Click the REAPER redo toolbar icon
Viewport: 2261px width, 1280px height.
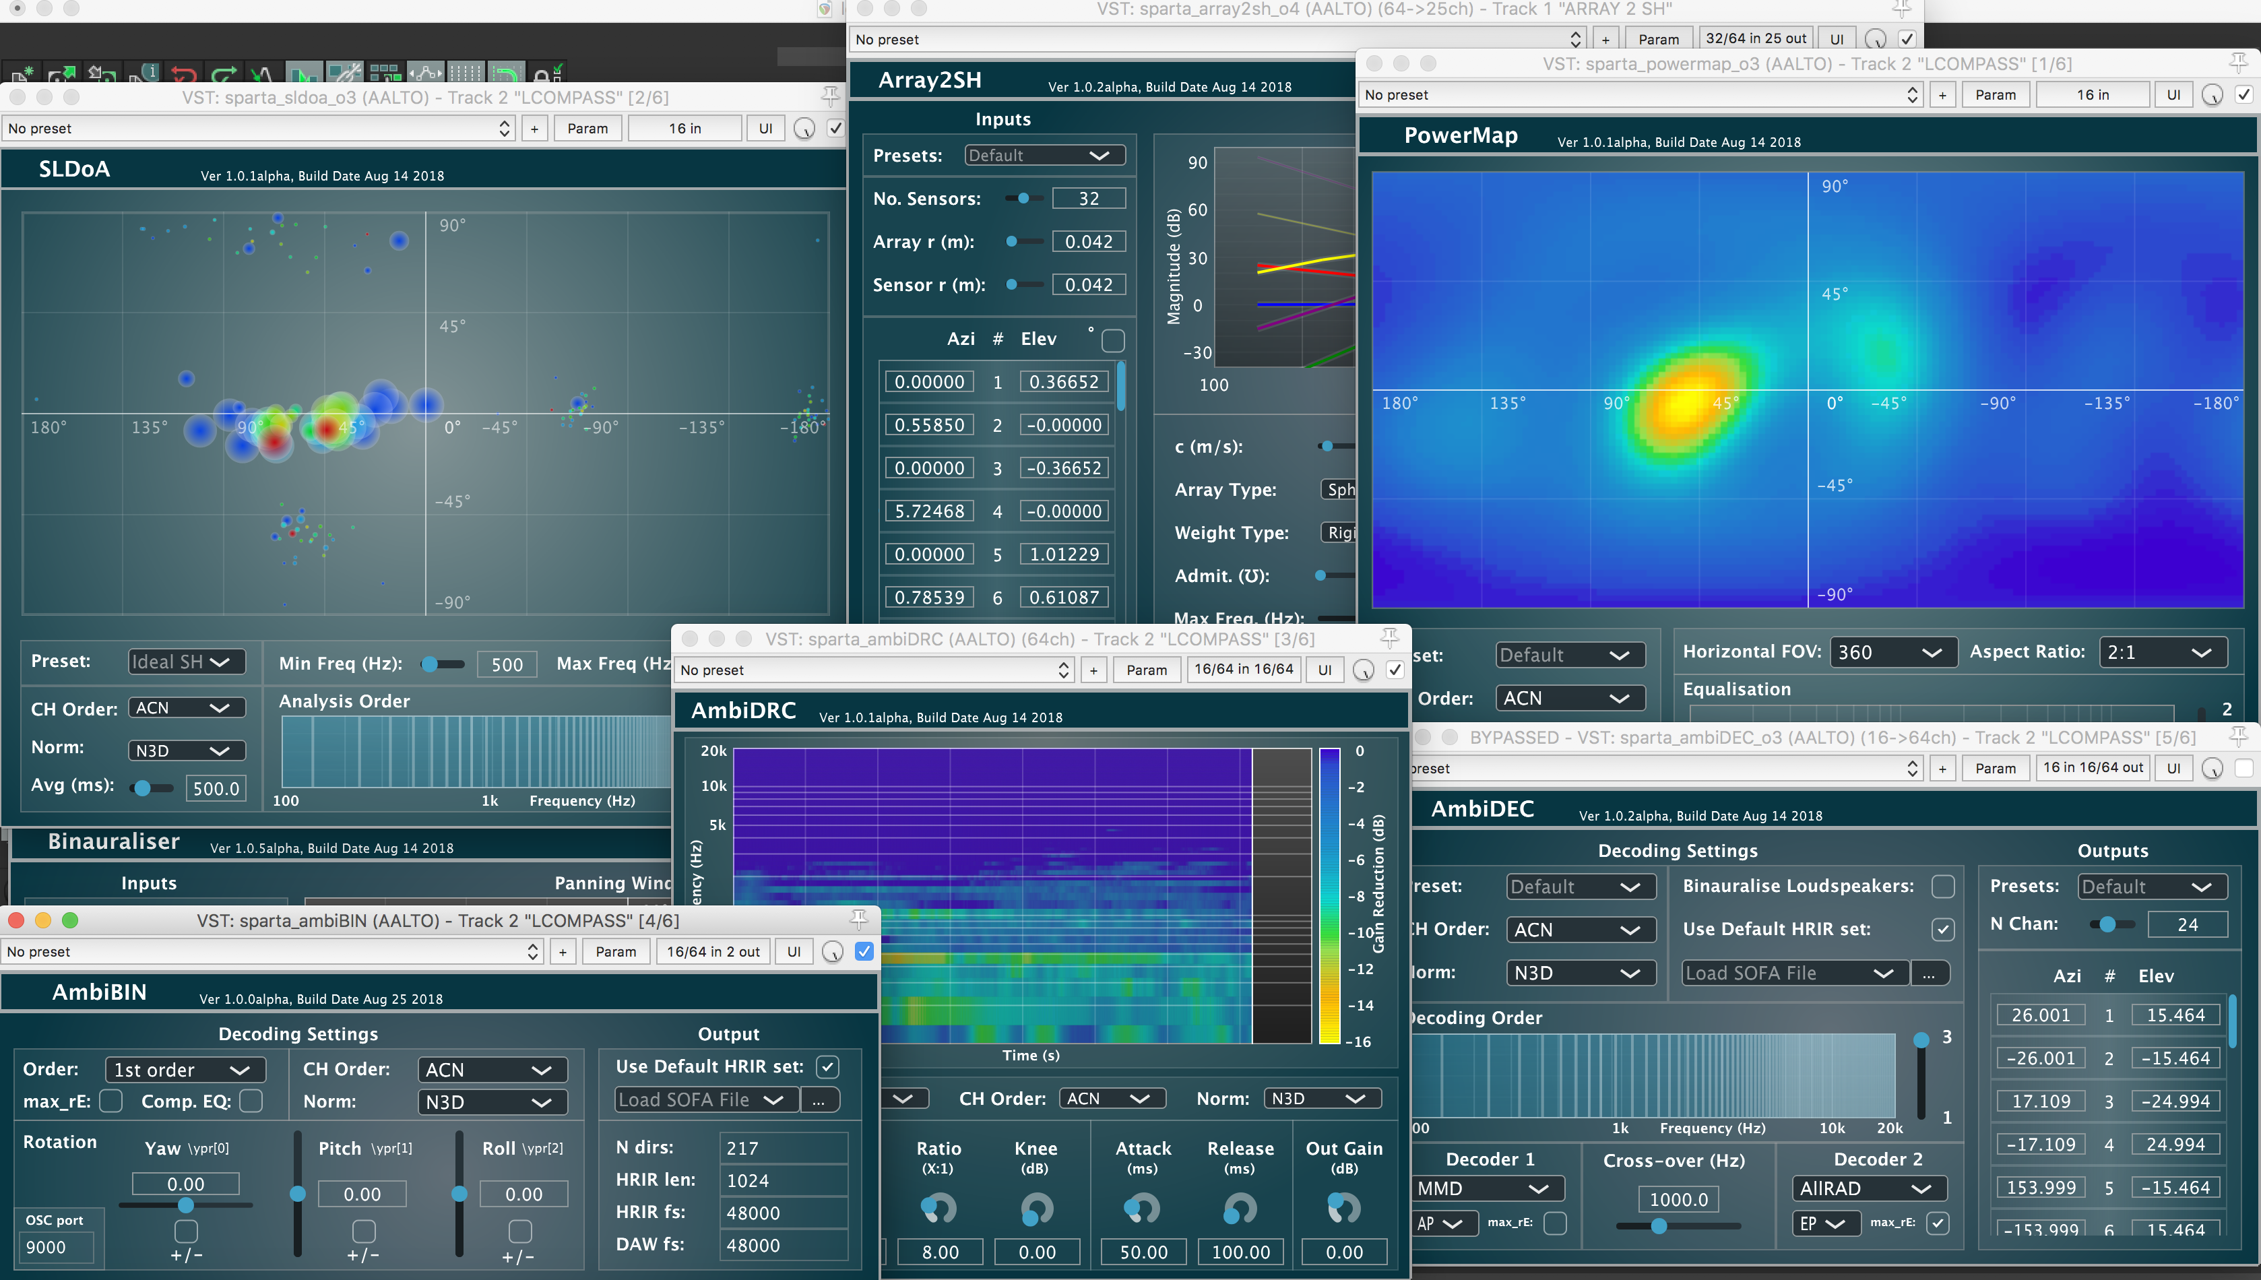[224, 75]
